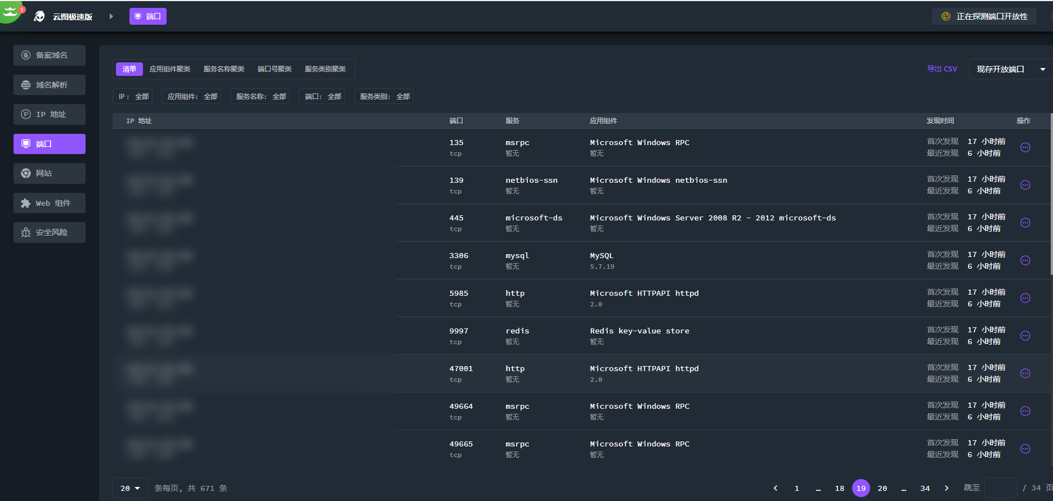Click the green notification avatar icon
Screen dimensions: 1053x501
10,11
